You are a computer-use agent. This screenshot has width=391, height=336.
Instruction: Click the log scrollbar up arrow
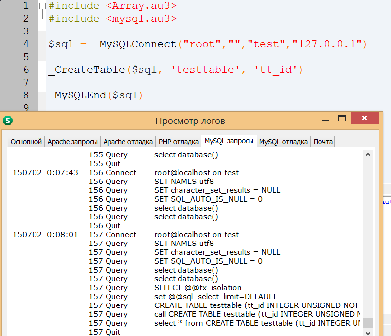368,155
